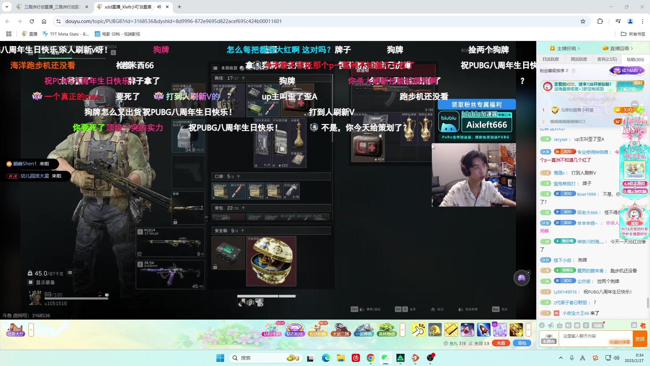The image size is (650, 366).
Task: Close the floating gamepad widget
Action: point(528,272)
